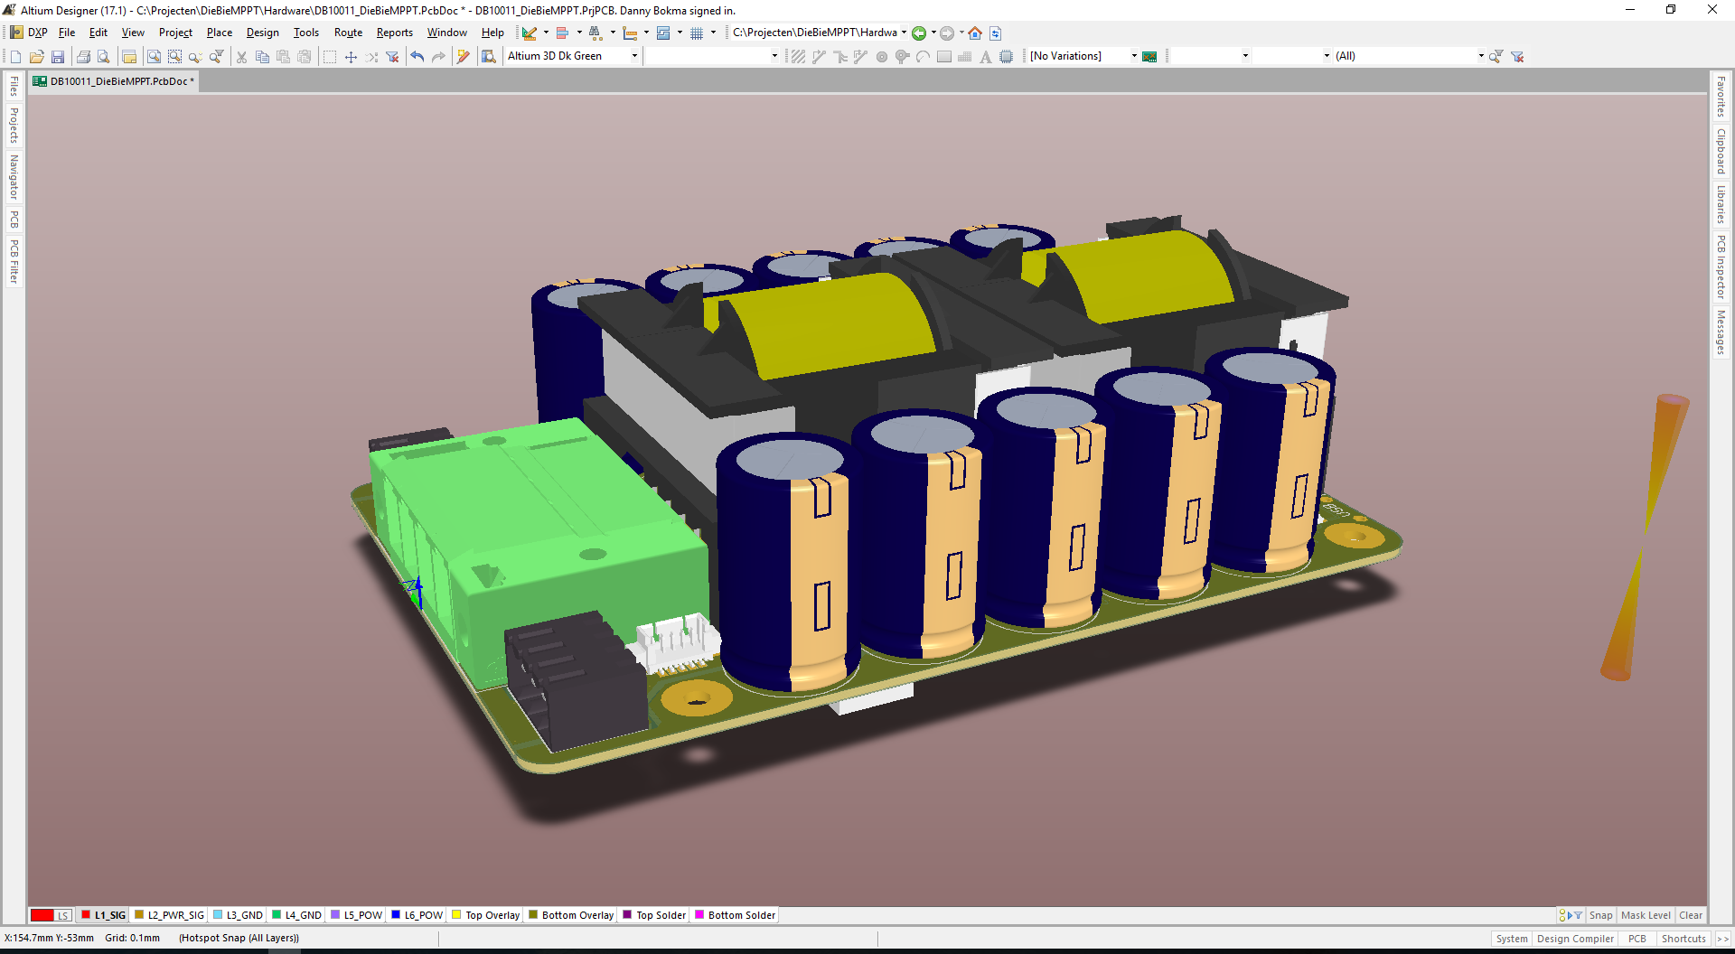
Task: Save the PCB document with the floppy icon
Action: click(58, 57)
